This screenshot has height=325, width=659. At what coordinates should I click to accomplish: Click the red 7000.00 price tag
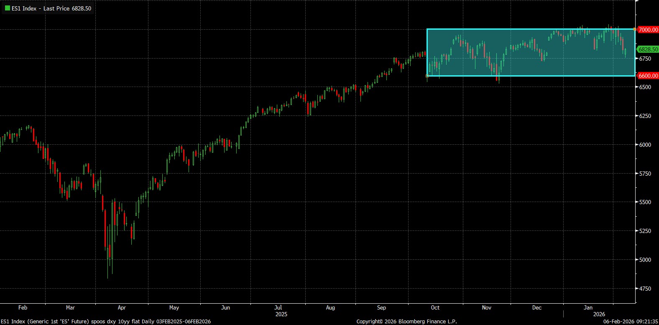coord(648,30)
